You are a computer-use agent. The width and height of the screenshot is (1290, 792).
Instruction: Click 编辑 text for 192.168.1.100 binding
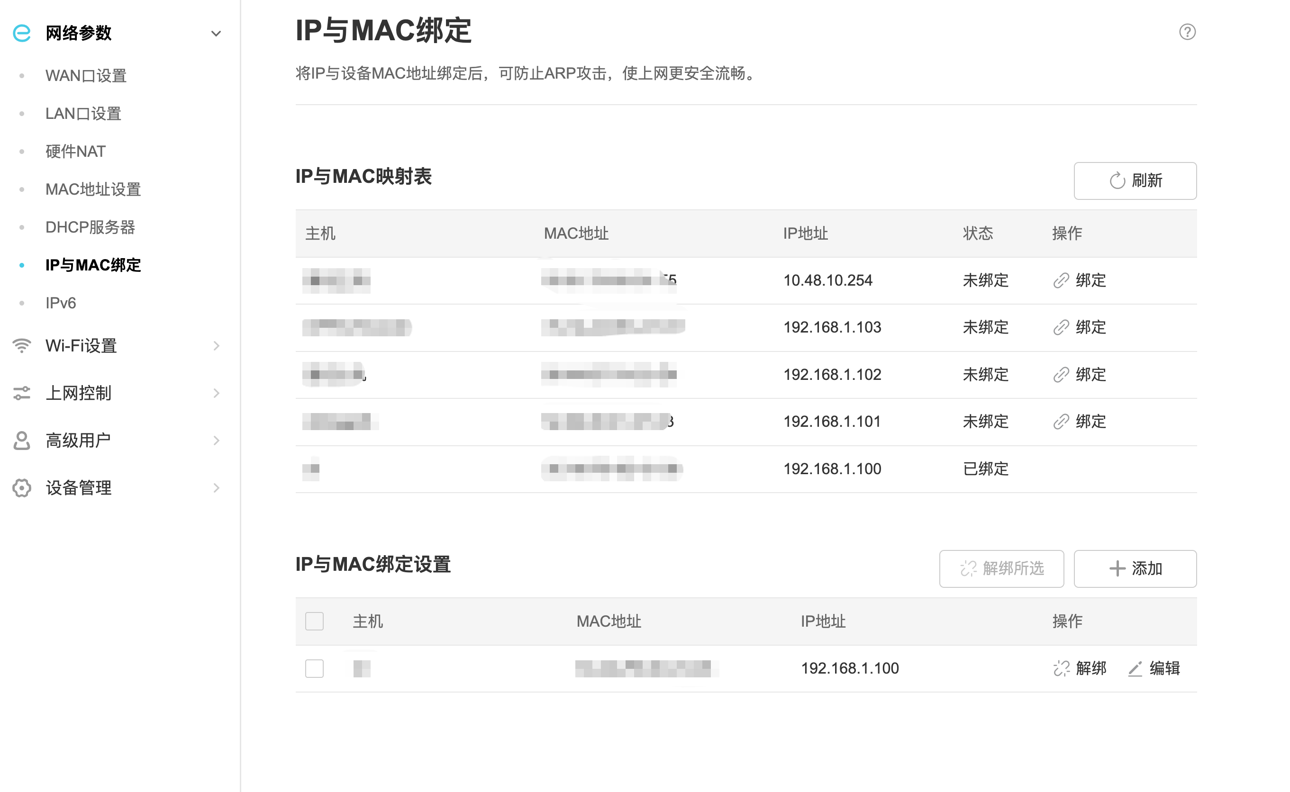(1165, 668)
